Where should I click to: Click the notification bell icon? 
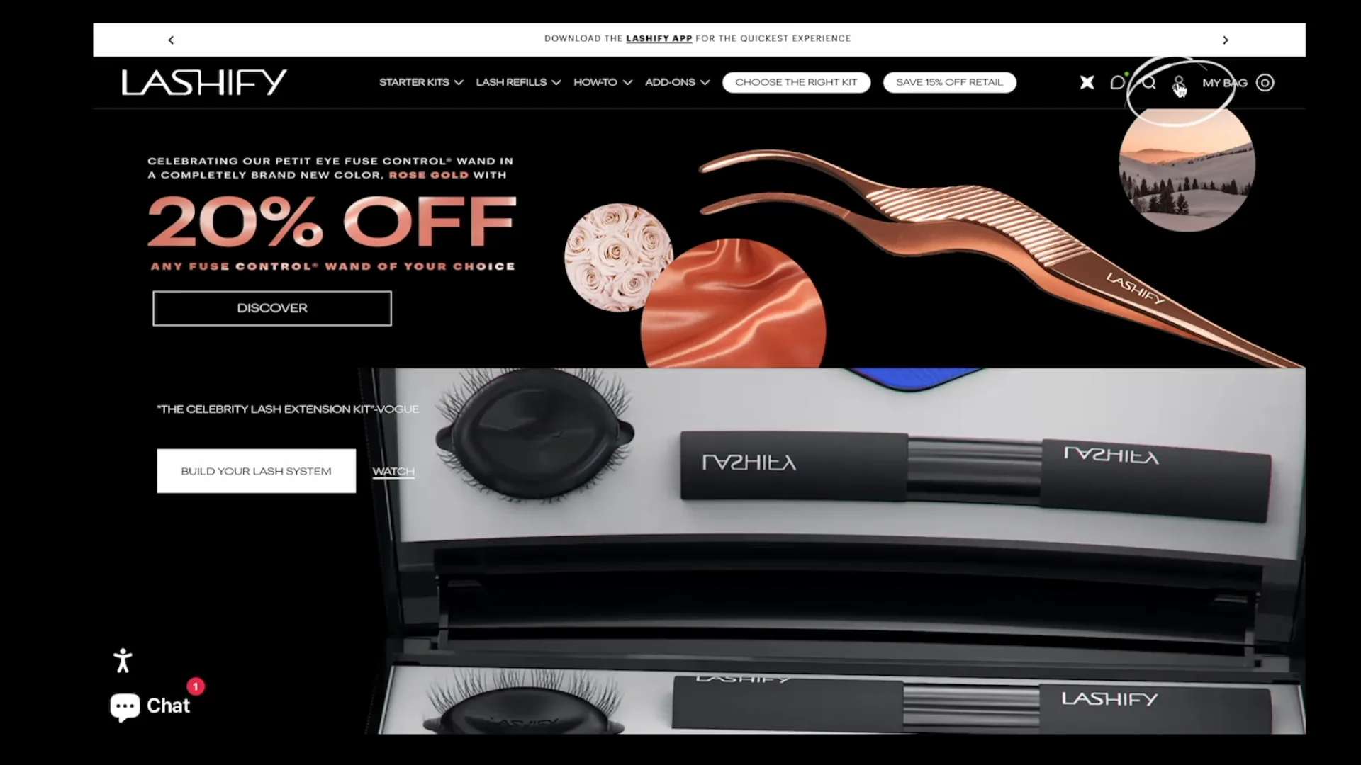(1118, 82)
